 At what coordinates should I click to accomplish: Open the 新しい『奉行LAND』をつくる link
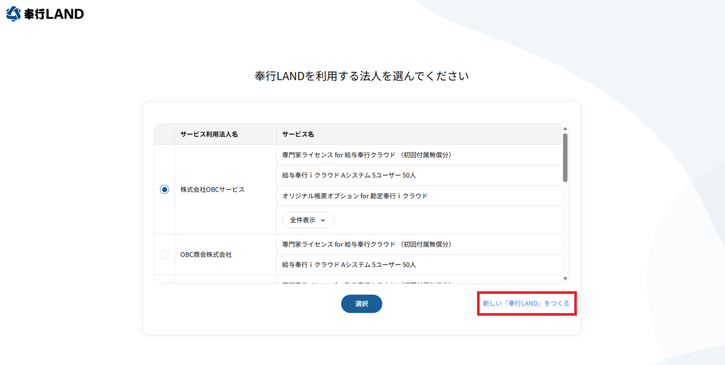point(526,303)
